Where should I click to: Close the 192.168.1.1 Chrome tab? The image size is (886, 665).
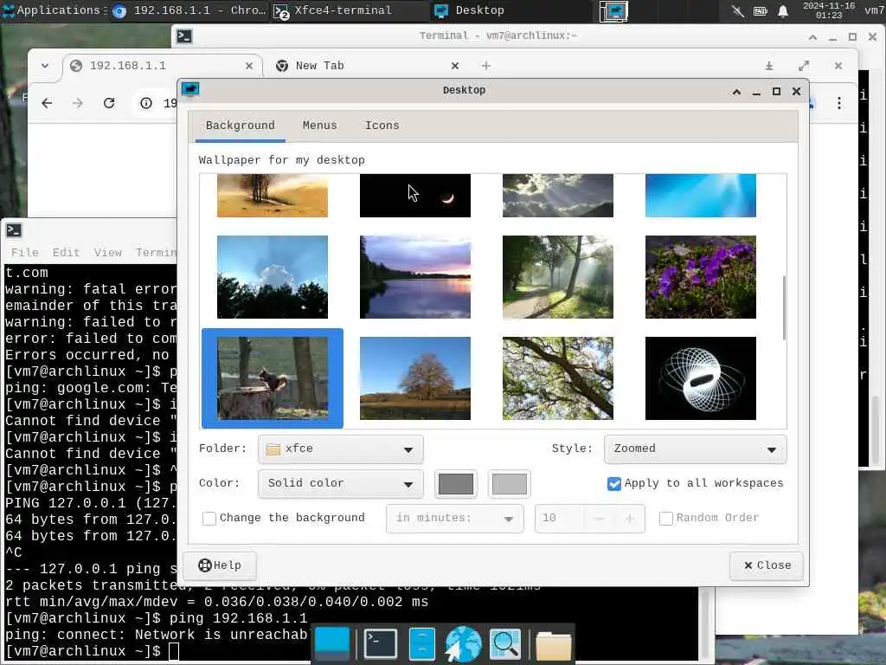249,66
